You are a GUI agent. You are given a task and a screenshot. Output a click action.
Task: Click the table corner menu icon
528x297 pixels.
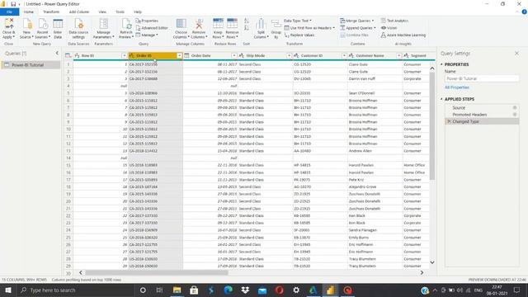(x=68, y=55)
